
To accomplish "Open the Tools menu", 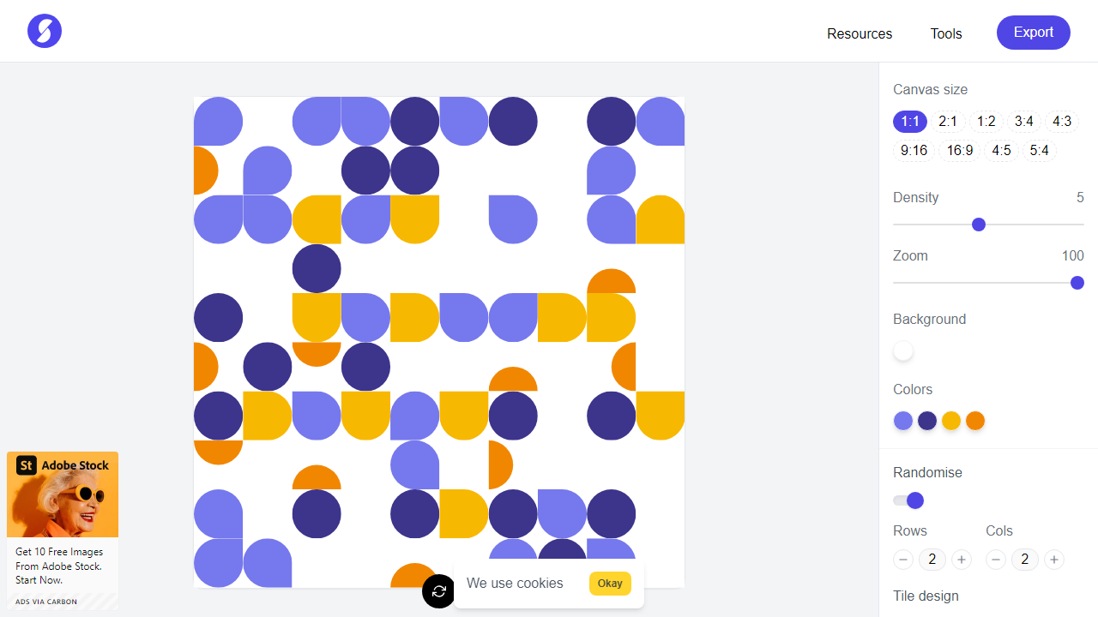I will pos(945,33).
